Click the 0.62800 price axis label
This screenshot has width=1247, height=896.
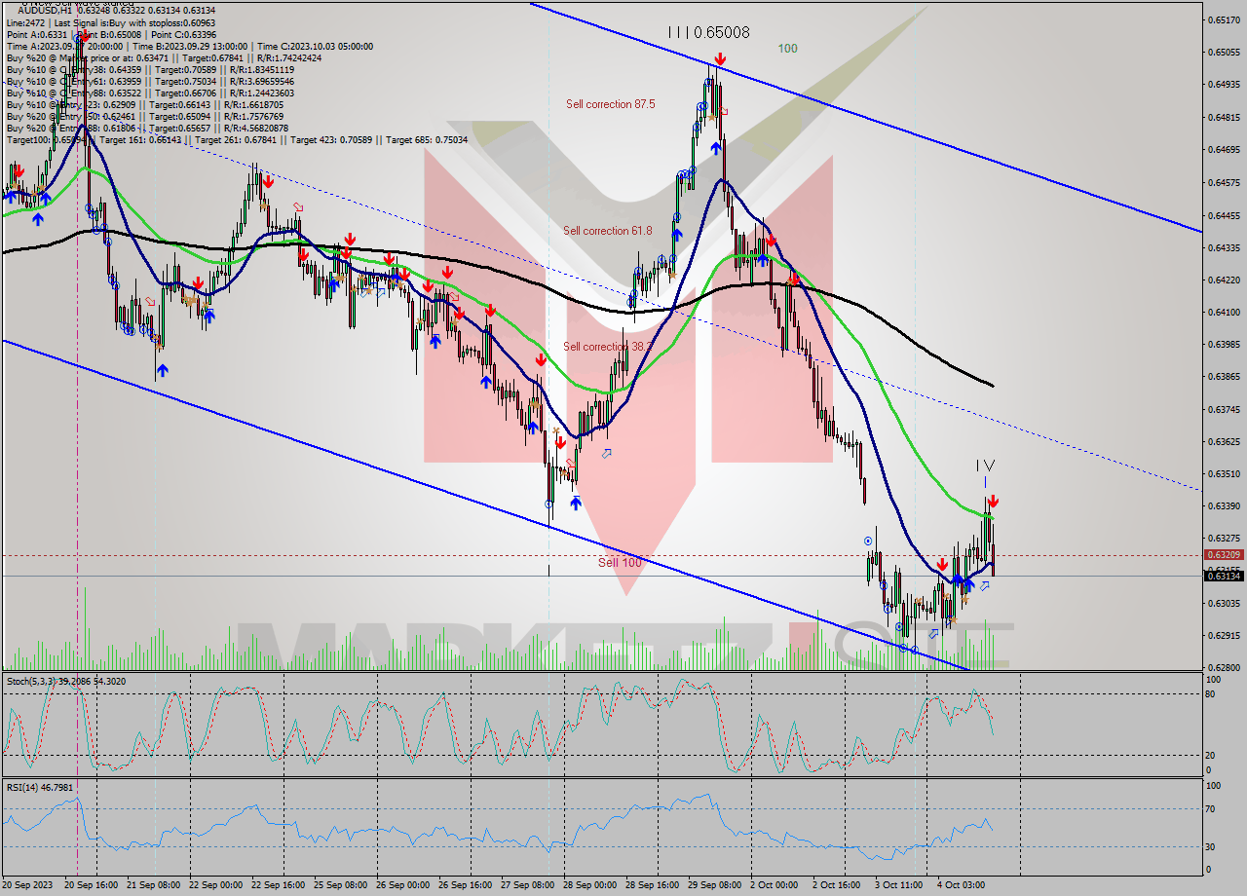pos(1224,667)
